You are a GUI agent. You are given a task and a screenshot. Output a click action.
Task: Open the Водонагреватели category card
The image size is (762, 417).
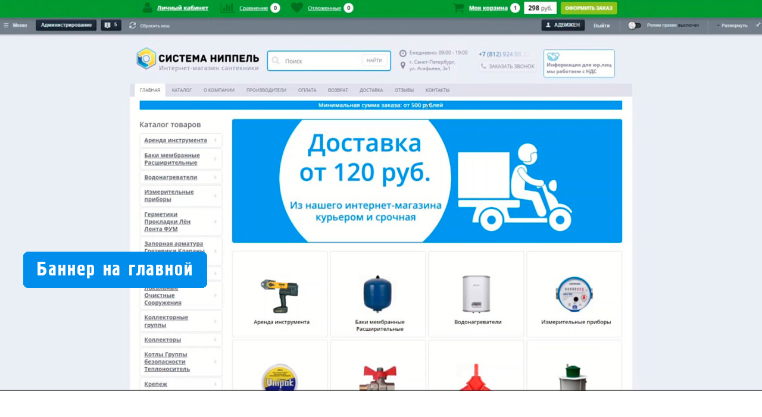coord(476,294)
